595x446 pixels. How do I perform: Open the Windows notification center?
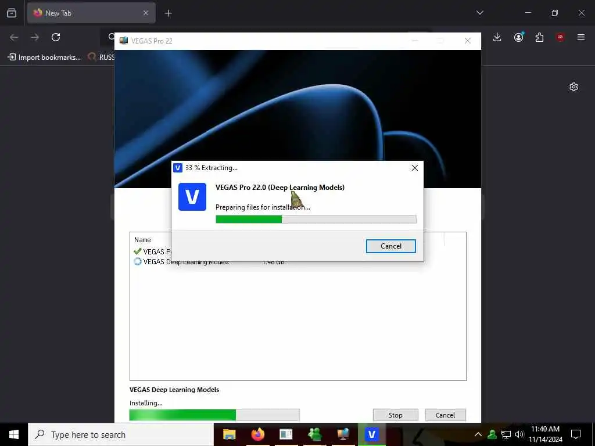576,434
